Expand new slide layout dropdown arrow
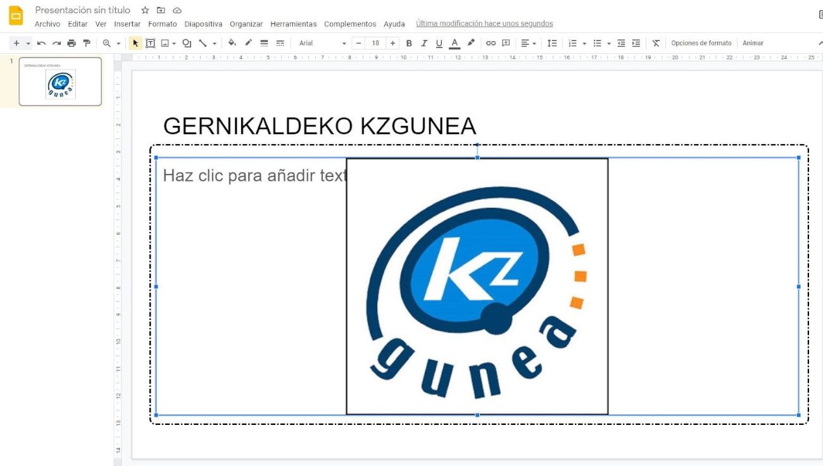This screenshot has height=466, width=823. pos(28,44)
